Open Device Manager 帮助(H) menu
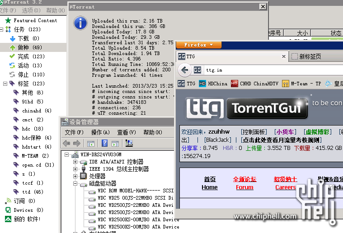This screenshot has width=343, height=233. tap(152, 132)
